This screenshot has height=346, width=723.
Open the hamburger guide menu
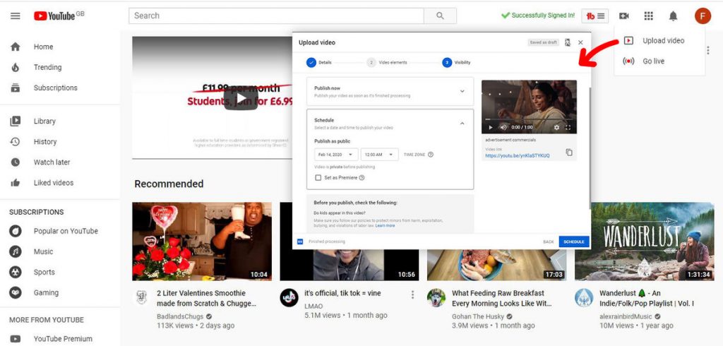coord(16,16)
